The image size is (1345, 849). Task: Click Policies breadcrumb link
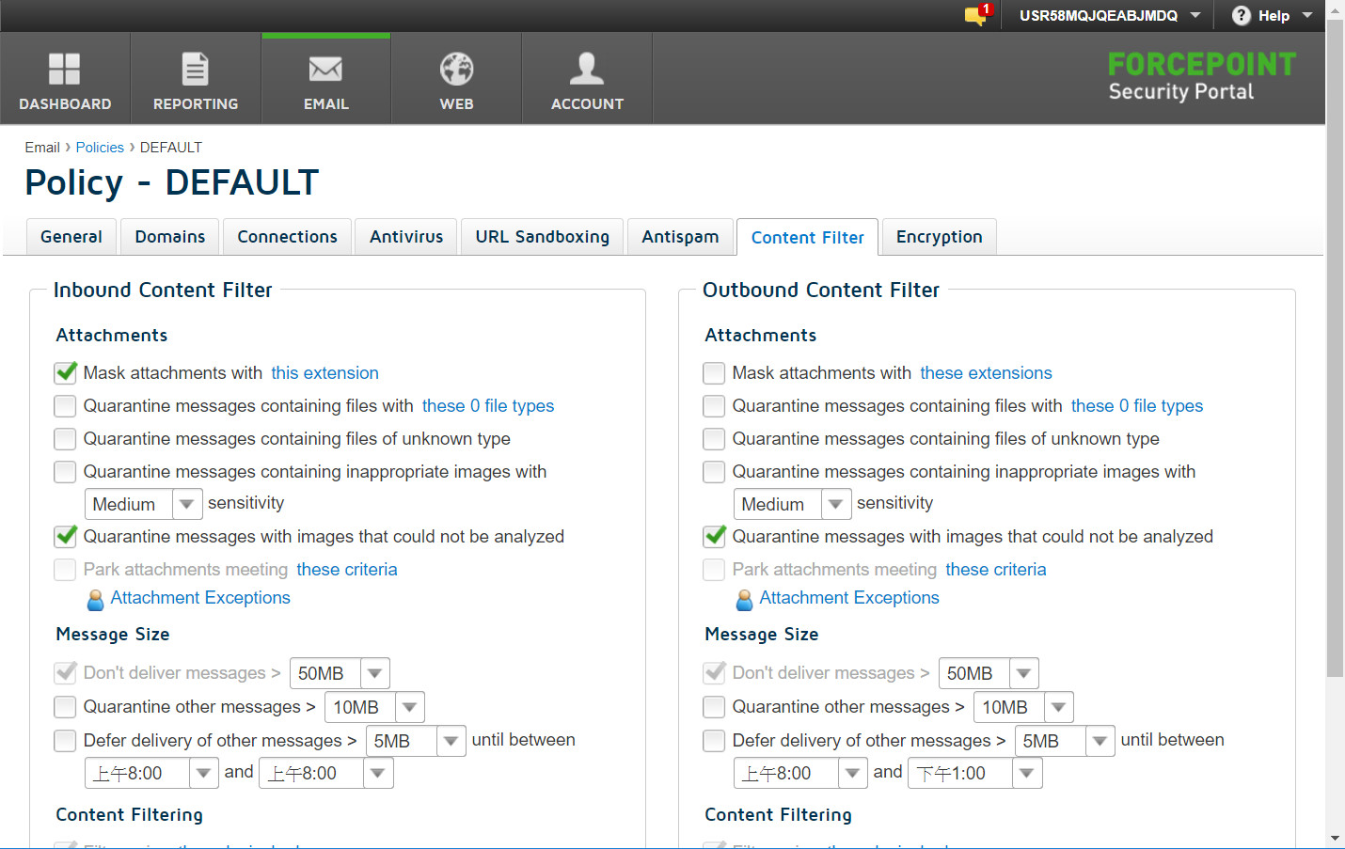click(100, 148)
